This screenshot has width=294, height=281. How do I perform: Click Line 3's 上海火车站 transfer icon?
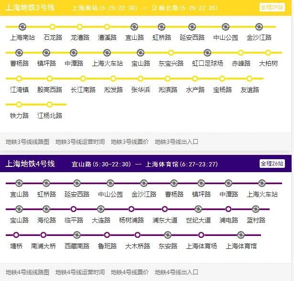[x=107, y=53]
